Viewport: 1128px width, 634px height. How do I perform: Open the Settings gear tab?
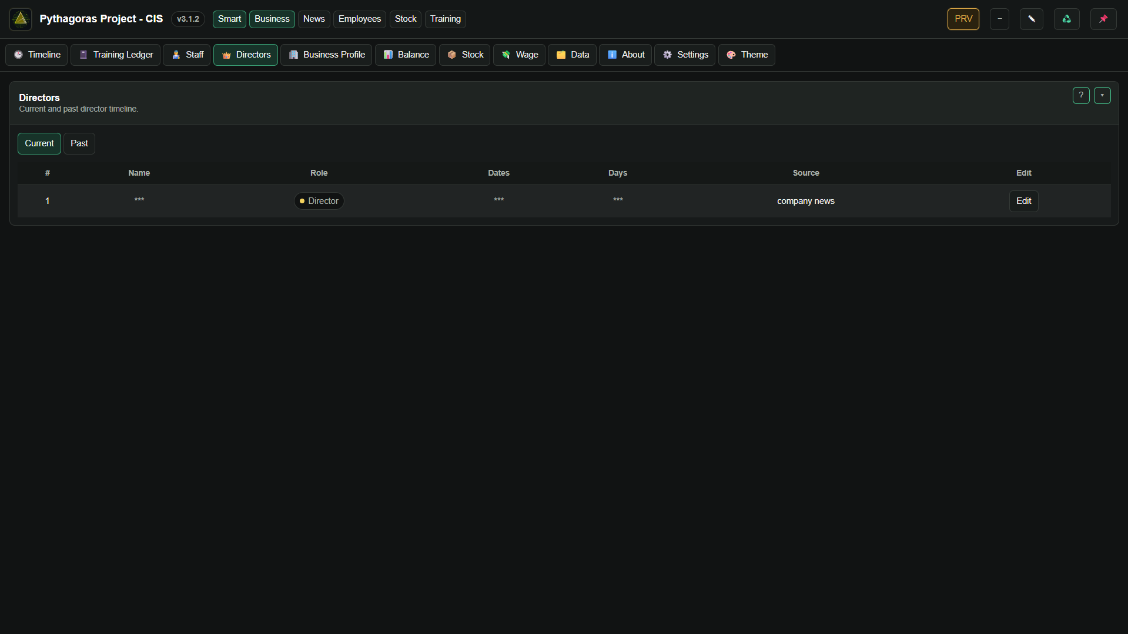click(x=685, y=55)
